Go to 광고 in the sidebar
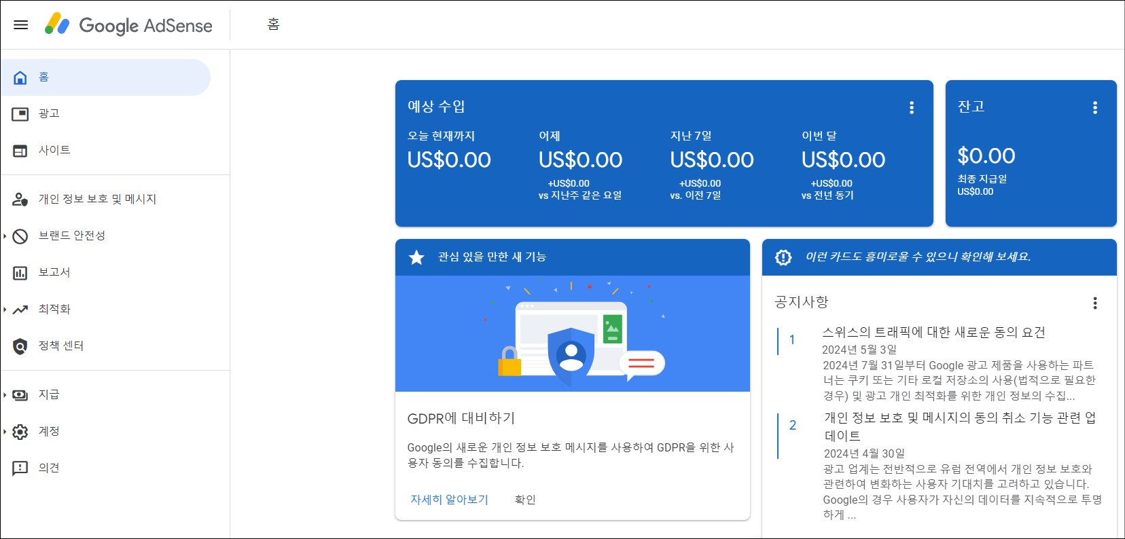The height and width of the screenshot is (539, 1125). [x=105, y=113]
